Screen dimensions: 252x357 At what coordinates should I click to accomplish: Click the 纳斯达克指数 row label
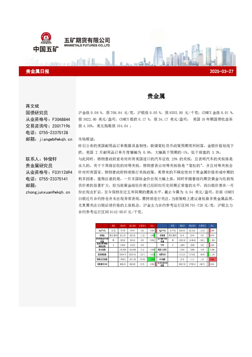[102, 260]
